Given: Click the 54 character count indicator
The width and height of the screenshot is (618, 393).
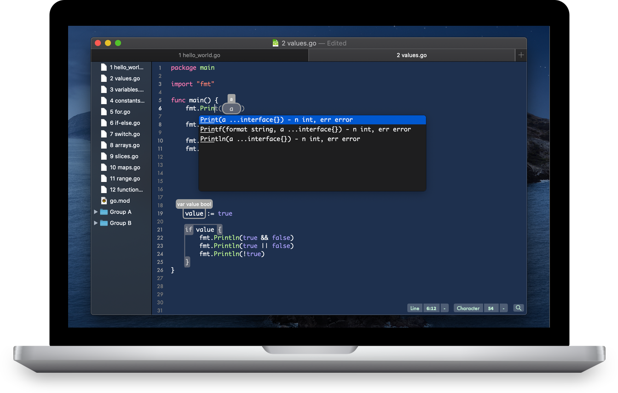Looking at the screenshot, I should point(491,308).
